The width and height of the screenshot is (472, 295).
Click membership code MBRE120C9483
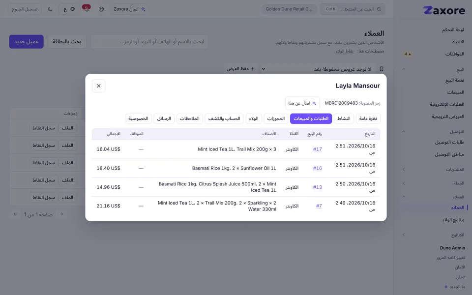point(341,103)
